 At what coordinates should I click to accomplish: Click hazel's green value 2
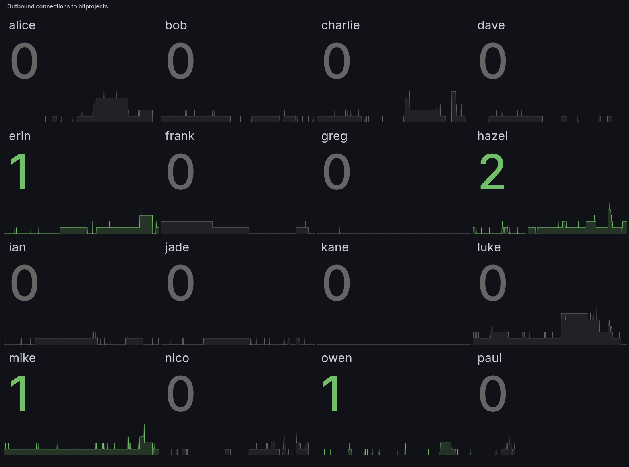[x=492, y=172]
